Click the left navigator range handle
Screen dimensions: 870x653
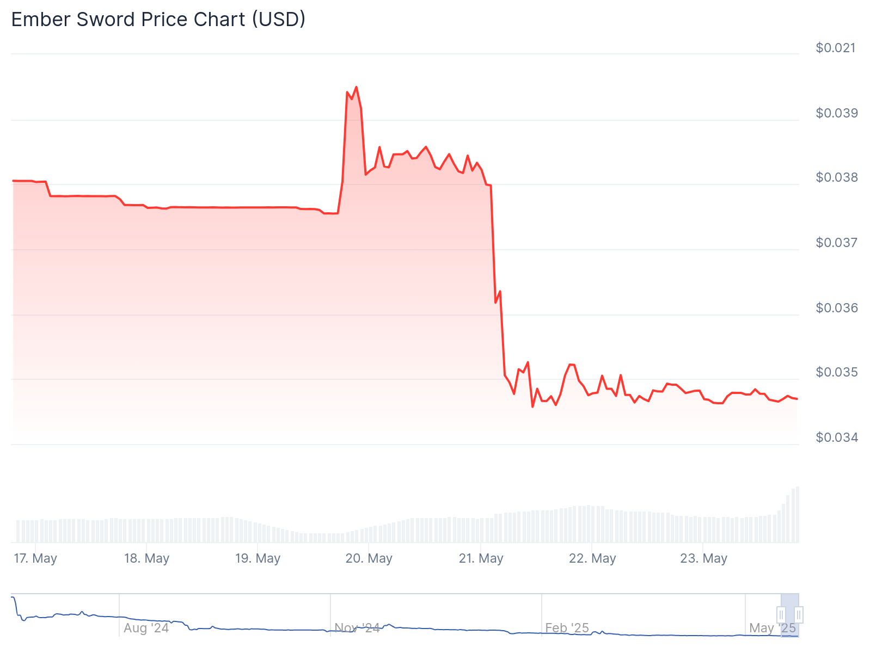pyautogui.click(x=781, y=615)
